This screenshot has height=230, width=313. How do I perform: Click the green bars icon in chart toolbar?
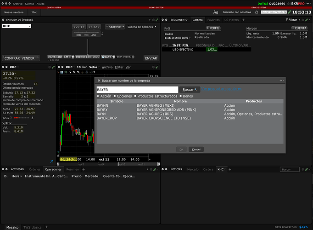pyautogui.click(x=66, y=72)
